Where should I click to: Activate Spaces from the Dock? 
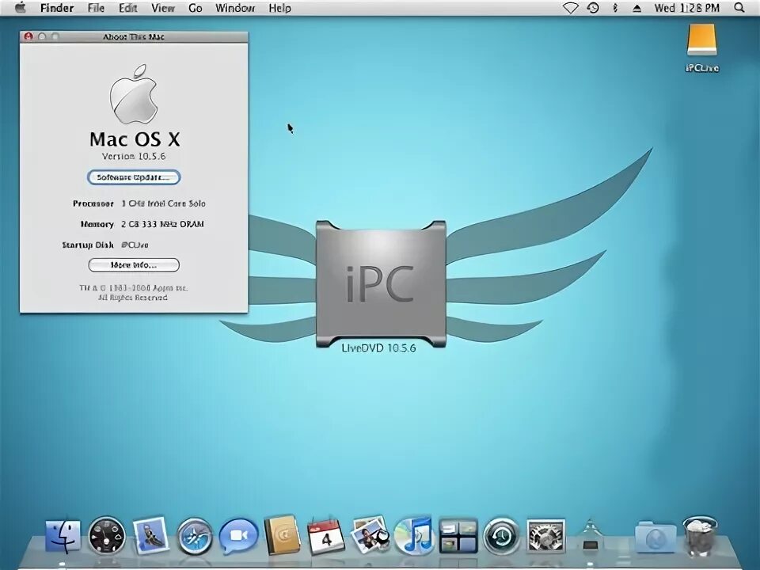coord(458,536)
